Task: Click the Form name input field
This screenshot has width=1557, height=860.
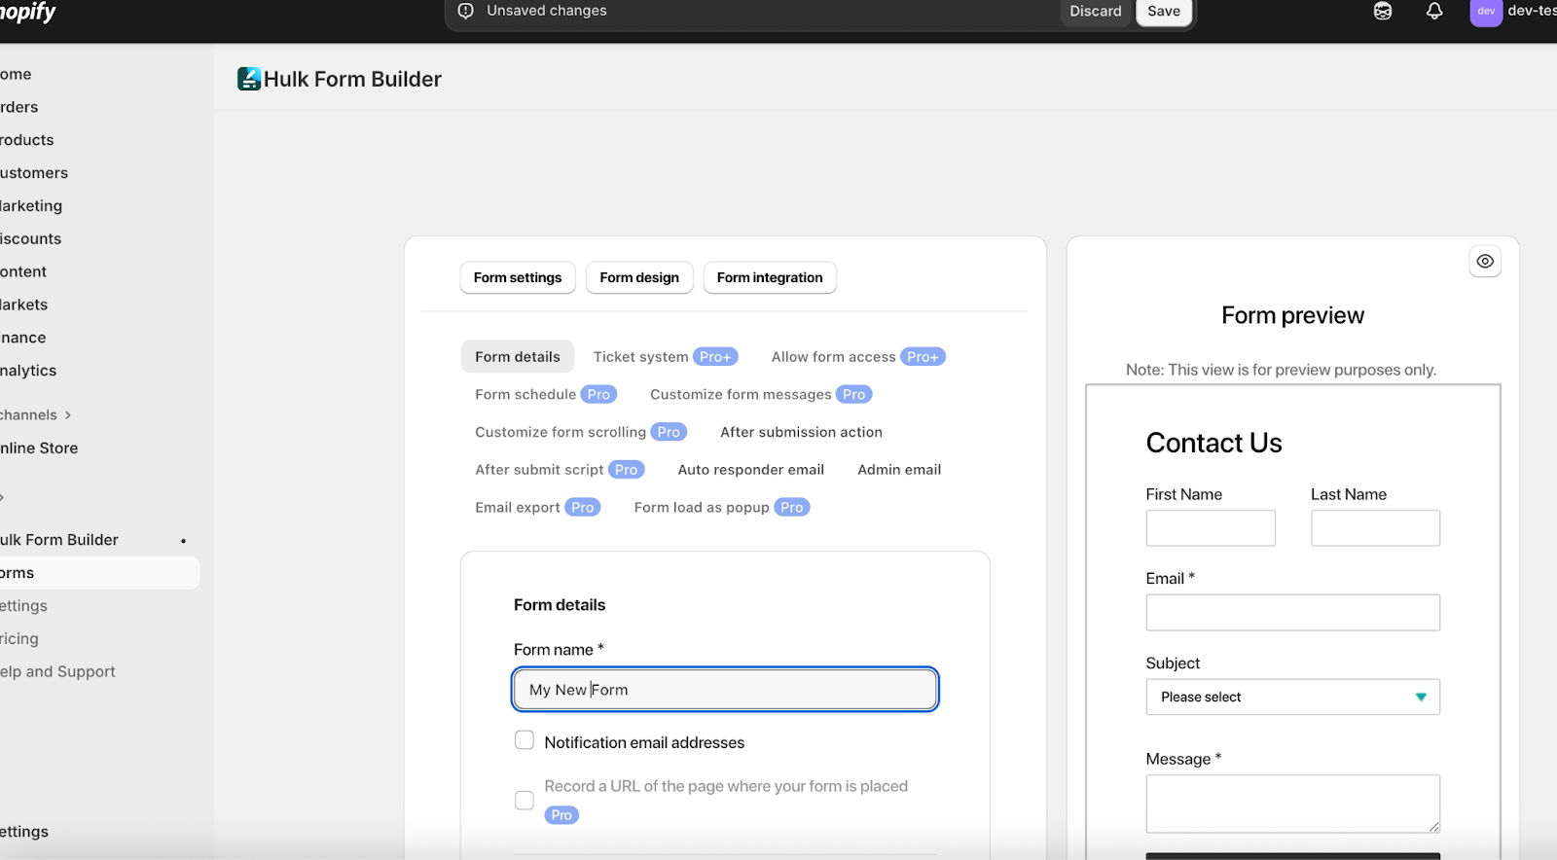Action: point(725,689)
